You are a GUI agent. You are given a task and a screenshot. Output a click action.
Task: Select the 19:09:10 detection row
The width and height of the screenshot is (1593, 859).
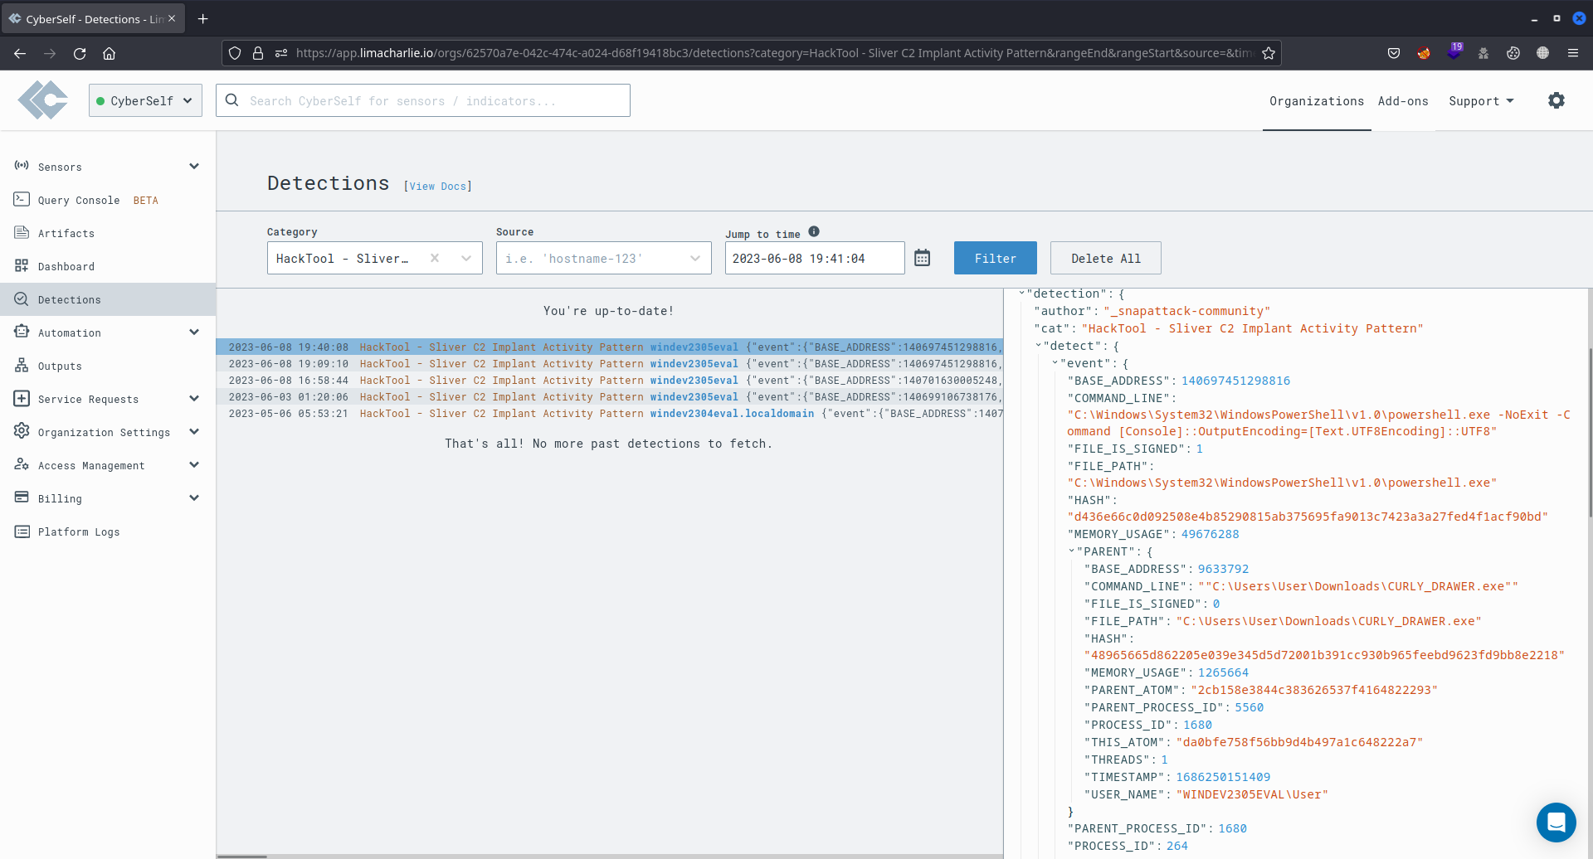point(610,363)
